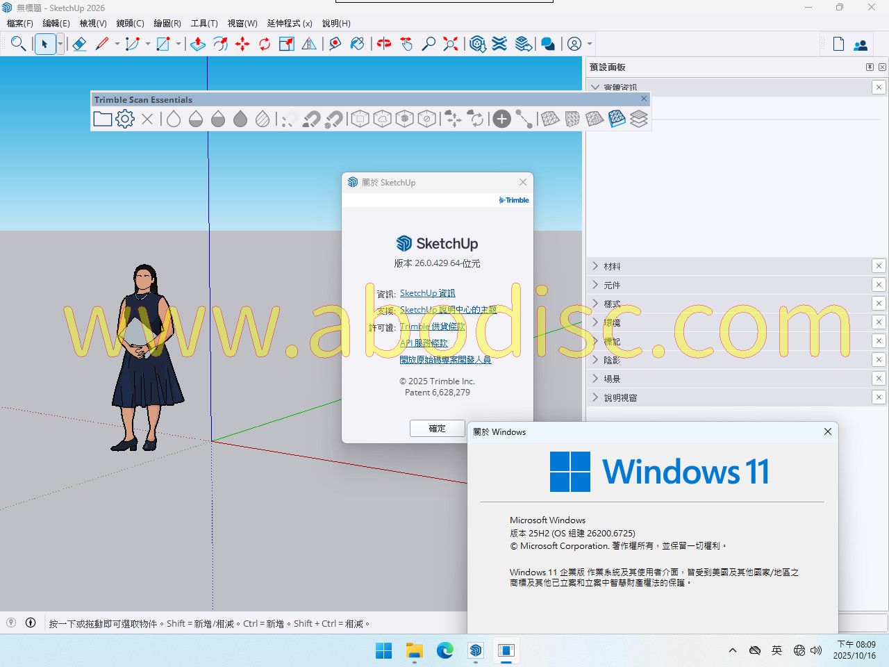The height and width of the screenshot is (667, 889).
Task: Open the SketchUp 資訊 link
Action: [x=427, y=293]
